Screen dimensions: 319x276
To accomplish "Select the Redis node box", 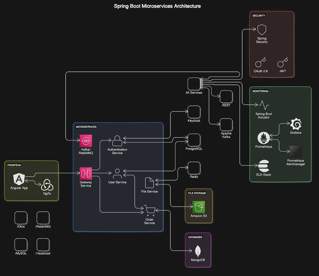I will click(194, 168).
